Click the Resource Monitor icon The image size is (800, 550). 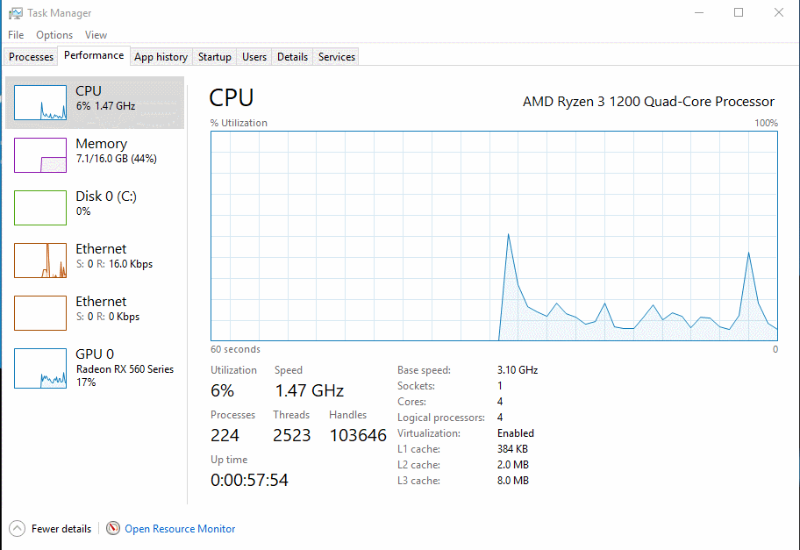[x=113, y=529]
